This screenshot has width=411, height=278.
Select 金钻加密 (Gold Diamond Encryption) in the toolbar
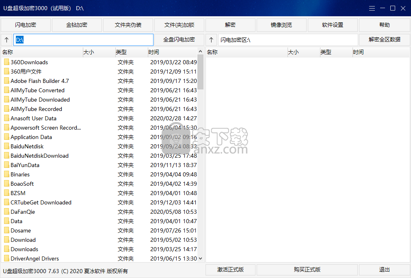tap(76, 25)
